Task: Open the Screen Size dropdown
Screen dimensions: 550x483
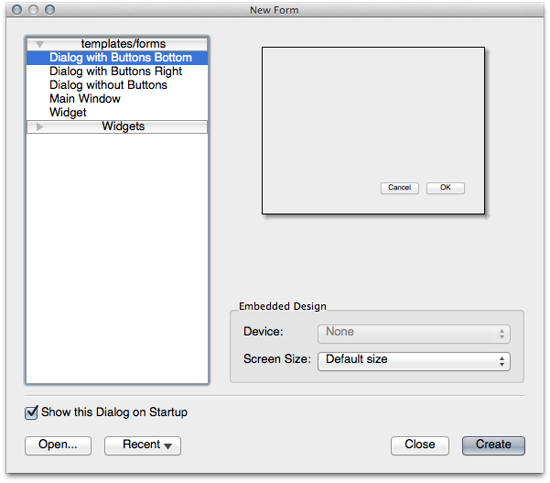Action: click(x=414, y=360)
